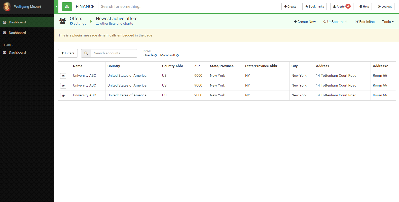The image size is (399, 202).
Task: Click the Wolfgang Mozart username
Action: [27, 7]
